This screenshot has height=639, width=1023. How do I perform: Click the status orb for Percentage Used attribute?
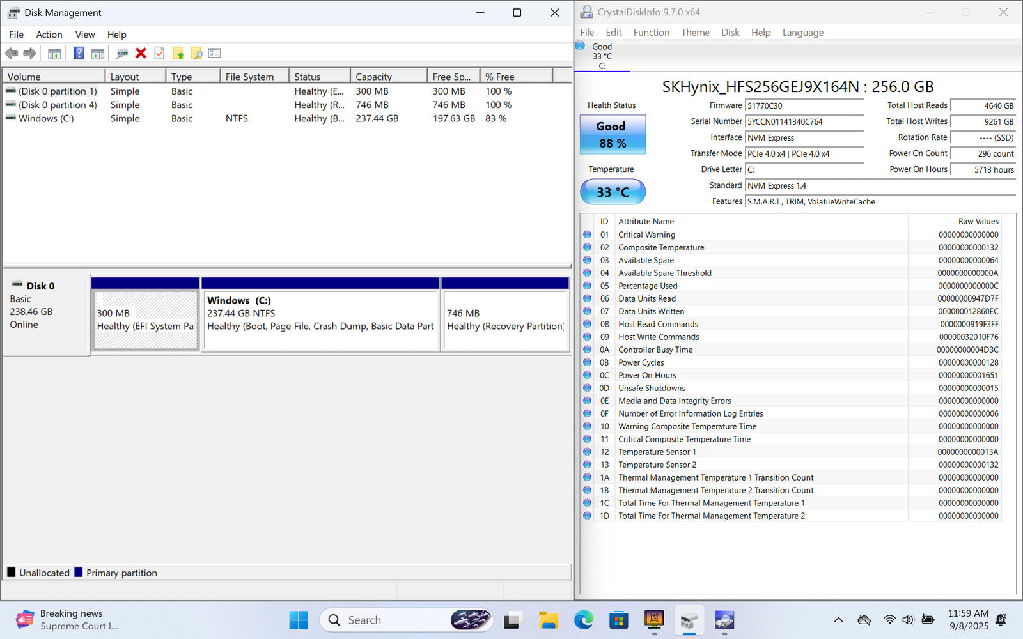(x=587, y=286)
